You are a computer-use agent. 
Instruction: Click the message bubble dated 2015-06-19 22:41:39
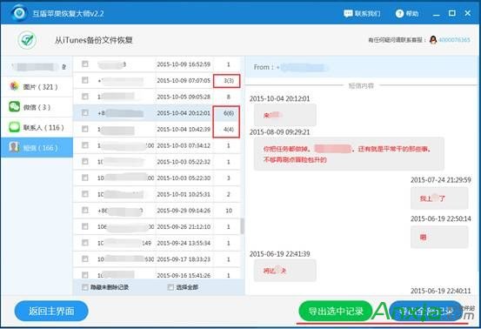pos(285,271)
